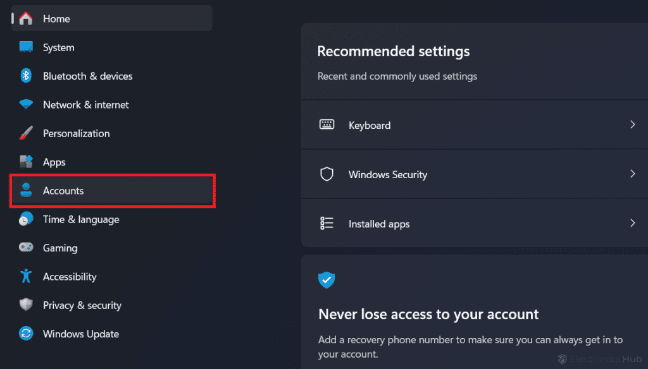The image size is (648, 369).
Task: Open Installed apps recommended setting
Action: coord(379,224)
